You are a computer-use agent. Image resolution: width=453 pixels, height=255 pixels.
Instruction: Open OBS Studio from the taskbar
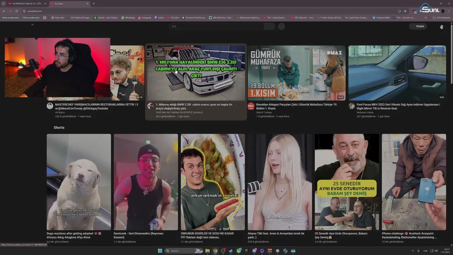pyautogui.click(x=223, y=251)
